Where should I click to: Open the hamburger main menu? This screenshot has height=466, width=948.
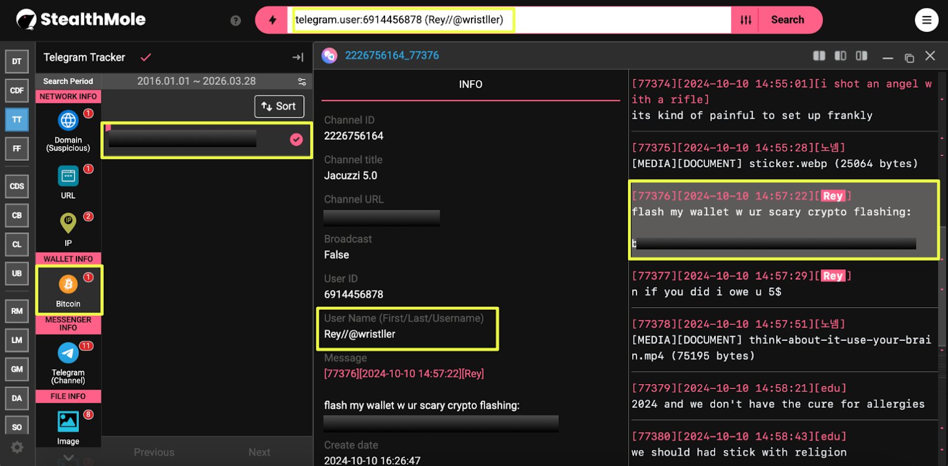tap(926, 20)
